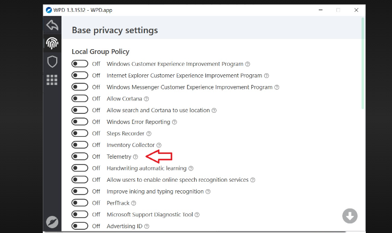Screen dimensions: 392x233
Task: Open the shield Blocker section
Action: point(52,61)
